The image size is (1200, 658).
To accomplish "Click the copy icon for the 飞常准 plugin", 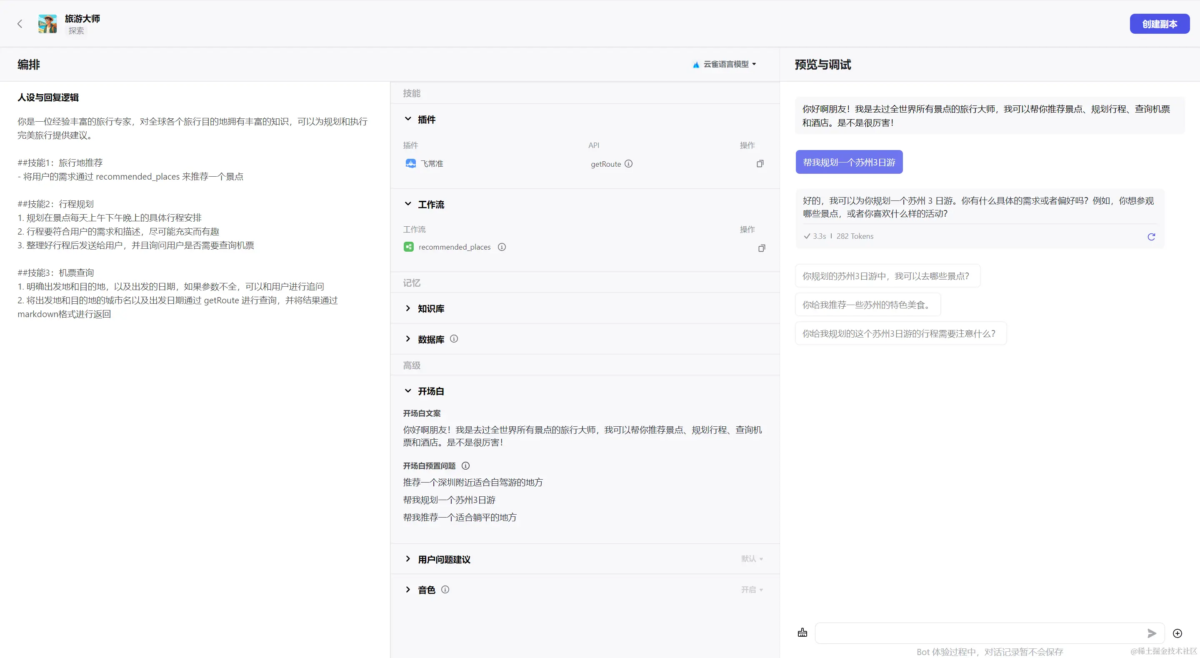I will point(760,164).
